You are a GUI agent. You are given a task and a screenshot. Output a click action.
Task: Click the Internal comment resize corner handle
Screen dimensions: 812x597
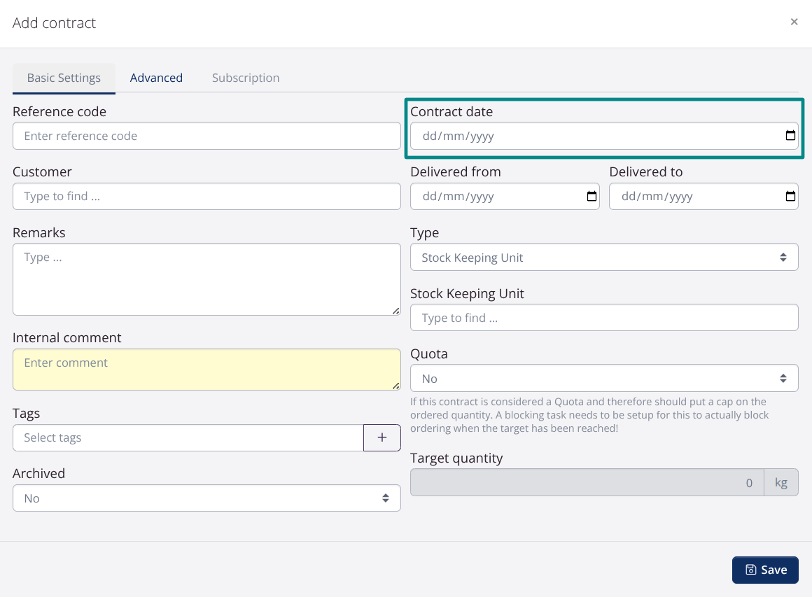(395, 385)
